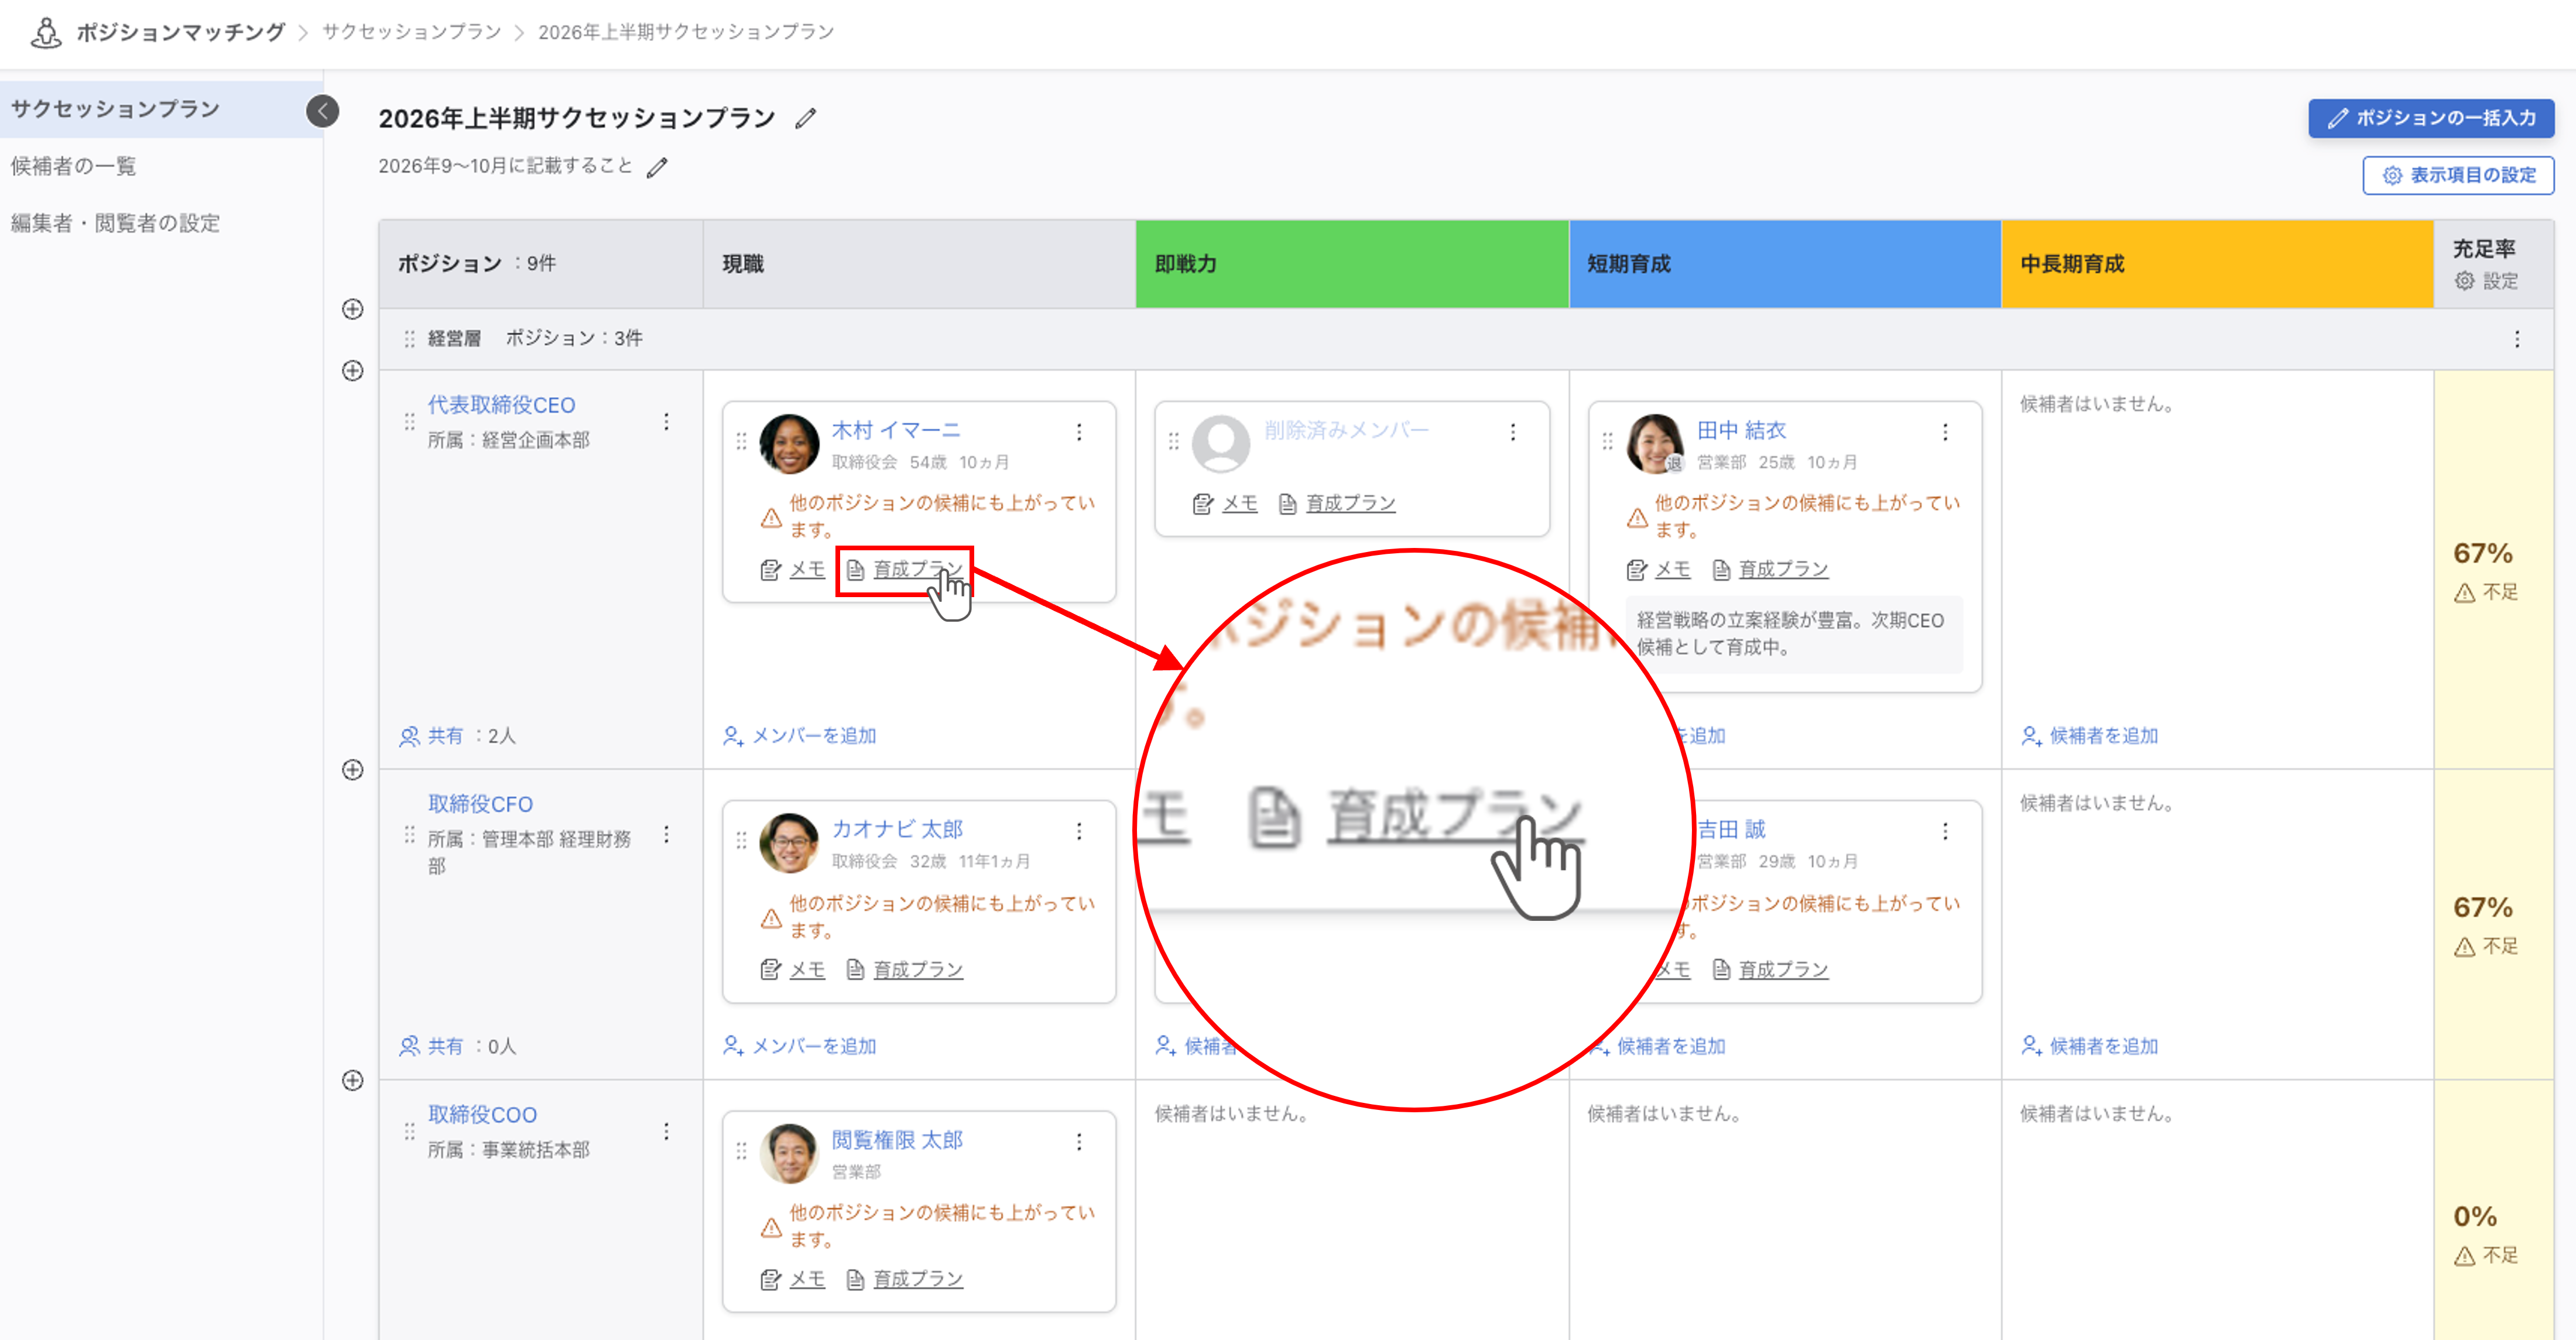2576x1340 pixels.
Task: Go to サクセッションプラン breadcrumb
Action: pyautogui.click(x=411, y=32)
